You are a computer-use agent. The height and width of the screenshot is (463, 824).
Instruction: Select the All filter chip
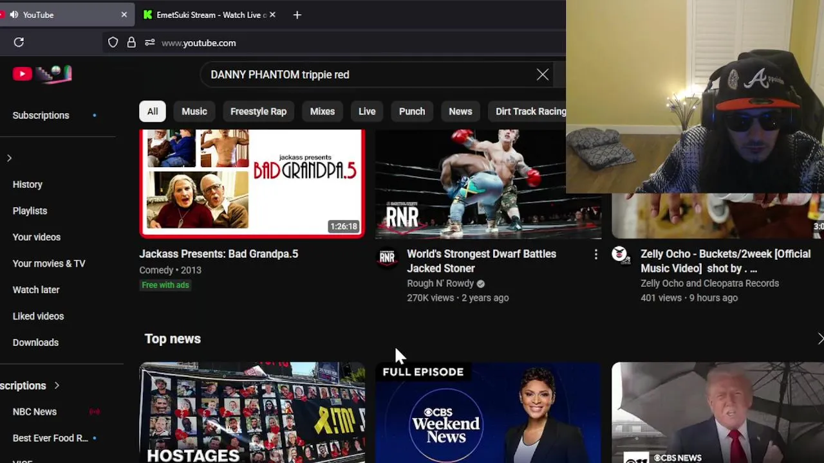point(153,111)
